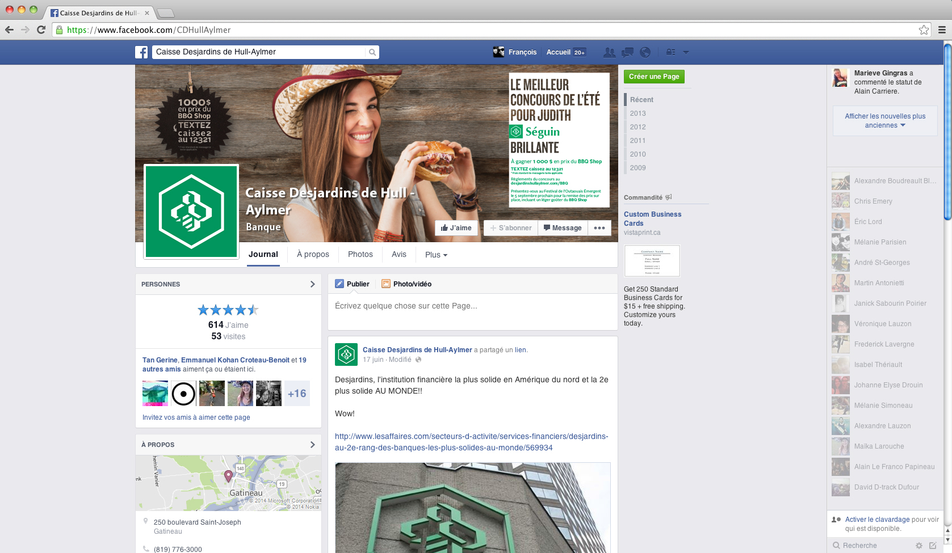Screen dimensions: 952x553
Task: Open friend requests icon
Action: pyautogui.click(x=609, y=52)
